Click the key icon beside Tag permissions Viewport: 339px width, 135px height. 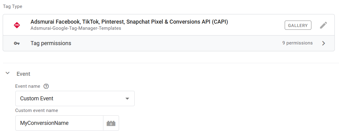[17, 43]
